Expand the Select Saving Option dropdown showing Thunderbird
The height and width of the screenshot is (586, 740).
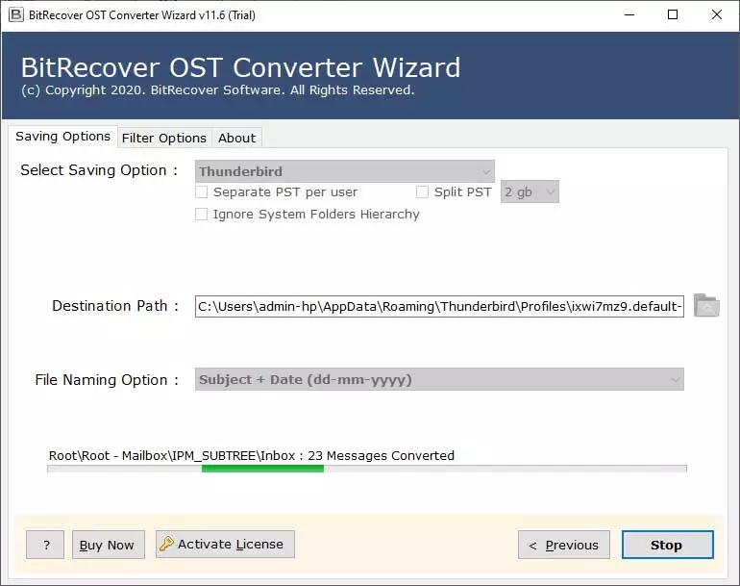click(x=344, y=171)
